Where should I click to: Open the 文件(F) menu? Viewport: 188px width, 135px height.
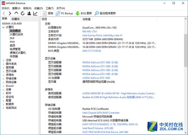point(5,8)
